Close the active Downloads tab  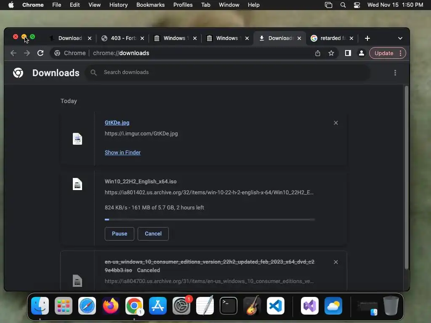pos(299,38)
